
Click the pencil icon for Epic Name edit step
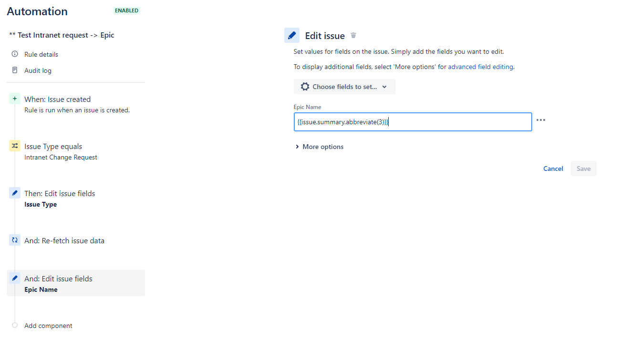(x=15, y=278)
